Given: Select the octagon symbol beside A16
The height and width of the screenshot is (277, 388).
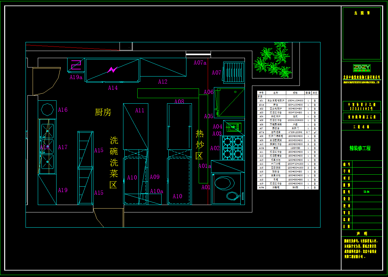Looking at the screenshot, I should click(x=47, y=109).
